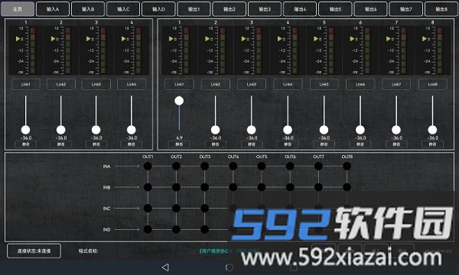Switch to the 输出6 tab

coord(370,9)
